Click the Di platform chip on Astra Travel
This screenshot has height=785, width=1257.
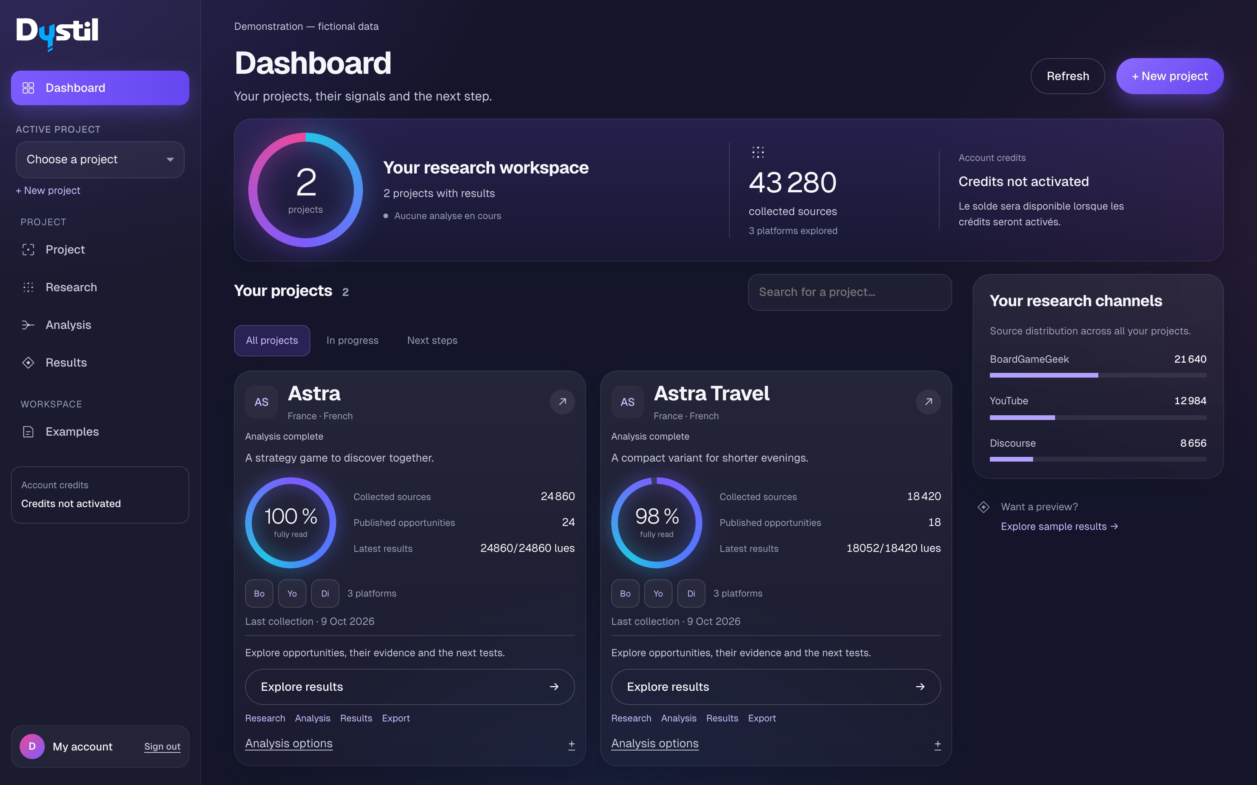[x=691, y=593]
